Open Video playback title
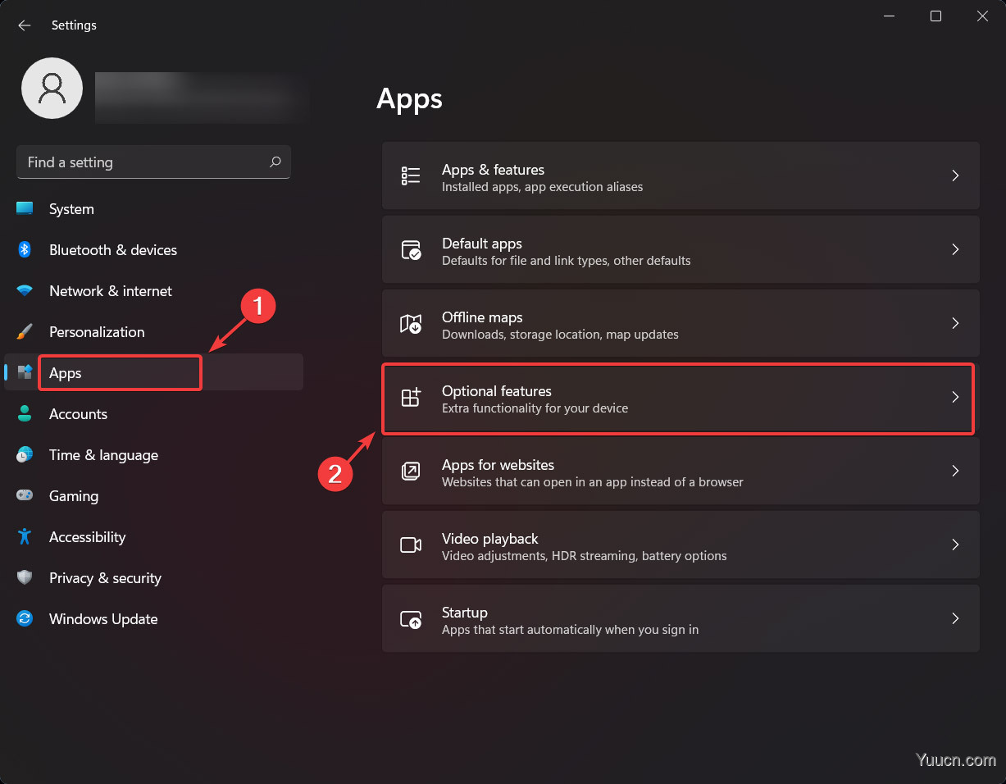The image size is (1006, 784). coord(490,539)
